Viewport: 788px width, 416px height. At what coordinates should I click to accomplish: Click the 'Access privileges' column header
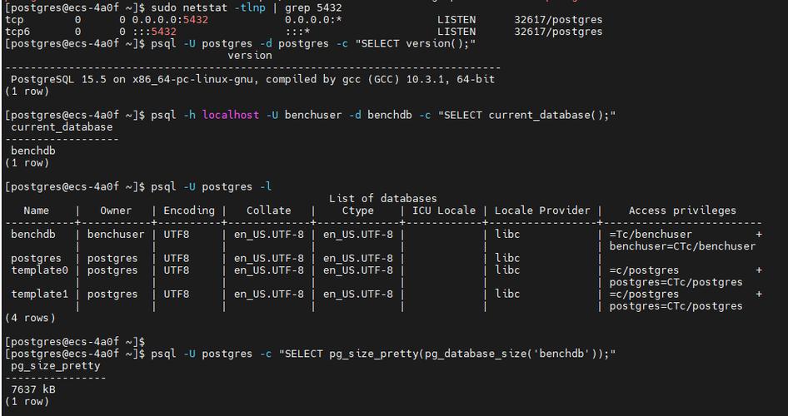682,210
